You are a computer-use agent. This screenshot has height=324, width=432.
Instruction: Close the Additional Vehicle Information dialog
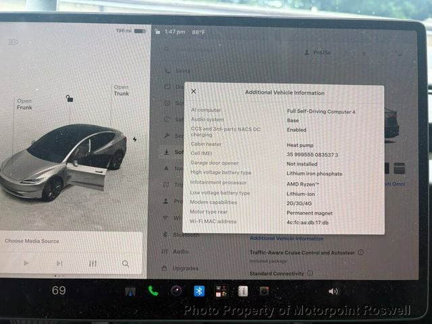(x=194, y=91)
